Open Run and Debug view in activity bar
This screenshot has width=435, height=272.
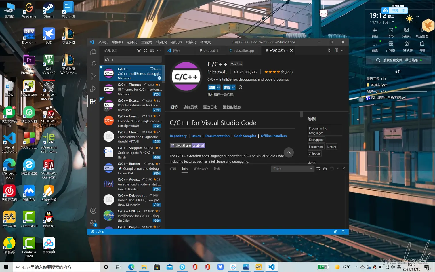(x=93, y=89)
